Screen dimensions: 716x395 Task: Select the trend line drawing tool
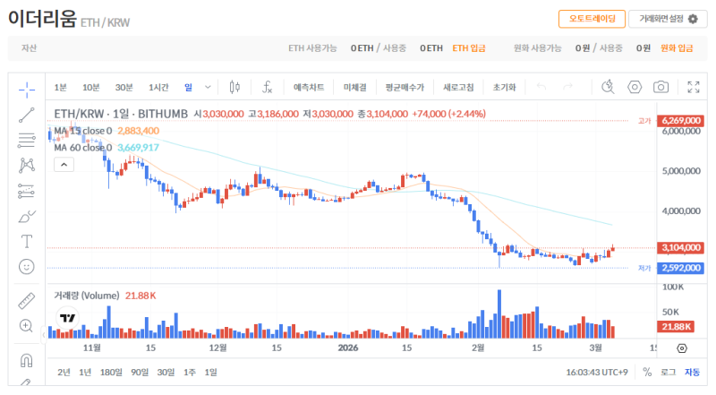click(27, 116)
